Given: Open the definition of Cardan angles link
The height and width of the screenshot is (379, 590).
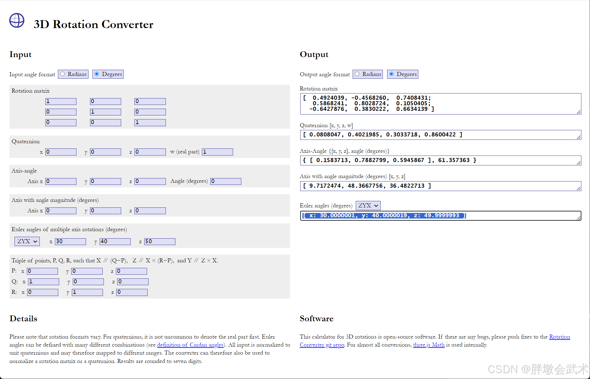Looking at the screenshot, I should 190,345.
